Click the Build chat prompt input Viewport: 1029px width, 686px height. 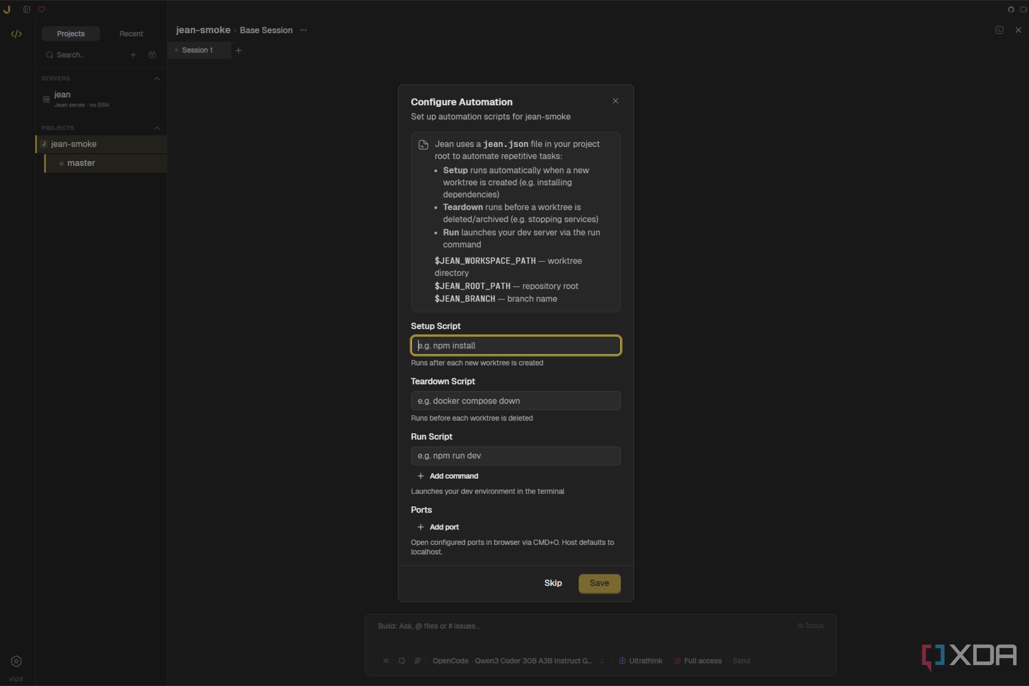(600, 627)
